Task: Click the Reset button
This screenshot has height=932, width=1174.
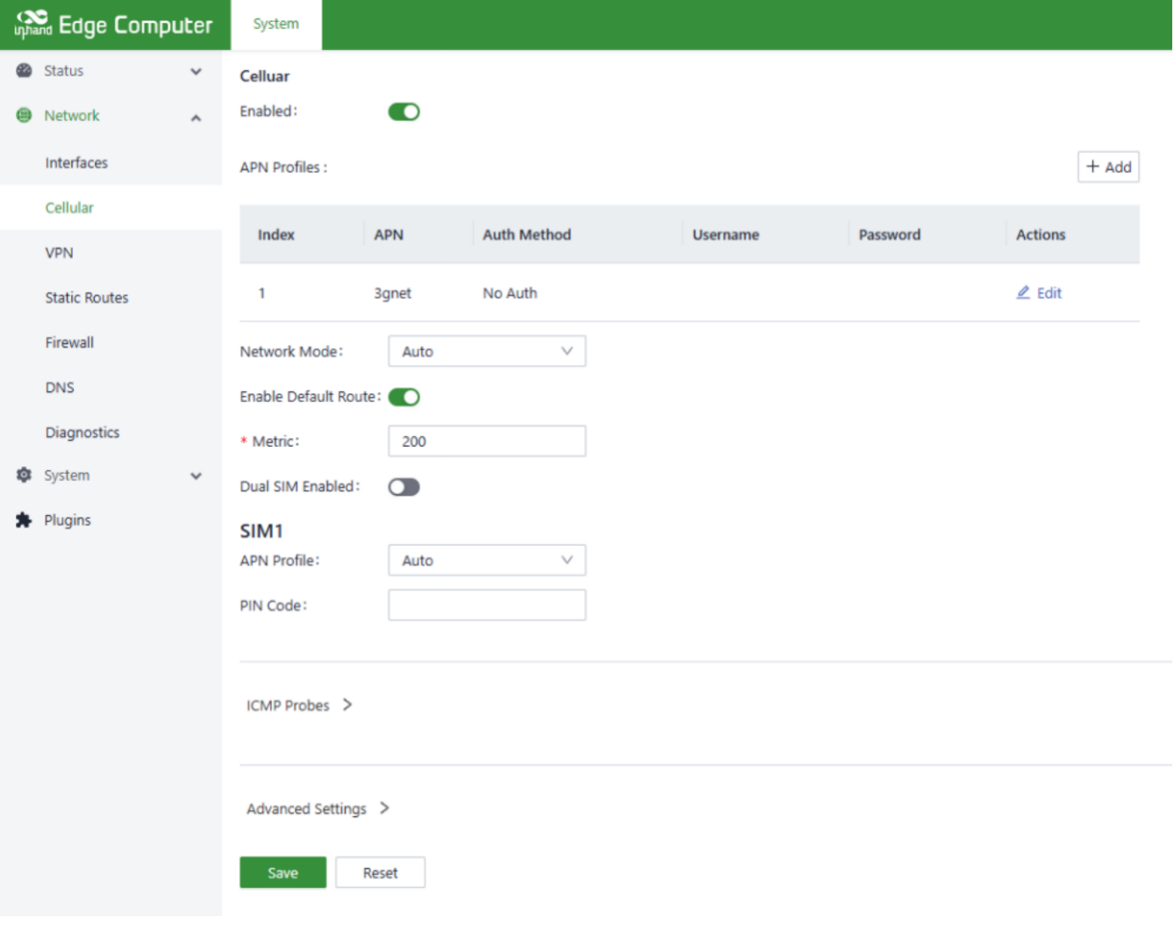Action: (380, 873)
